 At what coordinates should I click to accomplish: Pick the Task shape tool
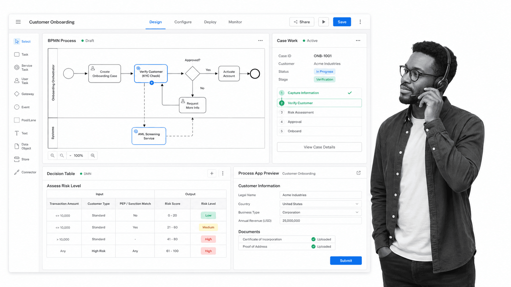tap(21, 55)
